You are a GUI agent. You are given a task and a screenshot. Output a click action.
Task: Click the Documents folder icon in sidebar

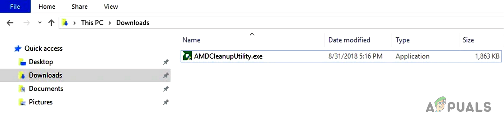click(22, 89)
